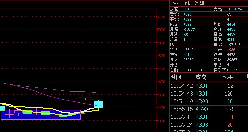Click the 换手率 value 0.04%
Image resolution: width=248 pixels, height=132 pixels.
point(233,70)
